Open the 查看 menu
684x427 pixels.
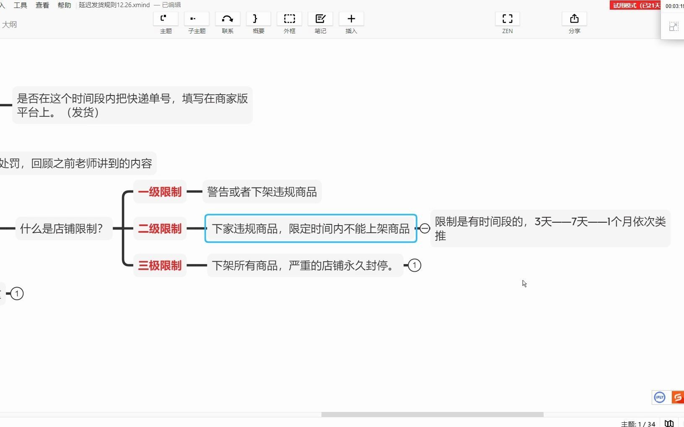(42, 5)
